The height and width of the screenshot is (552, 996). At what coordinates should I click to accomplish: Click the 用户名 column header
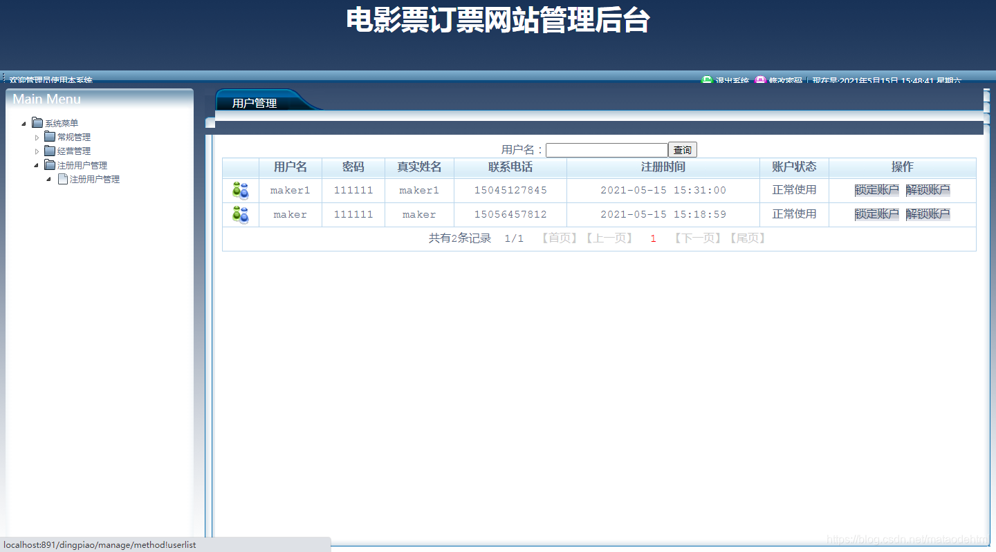tap(290, 167)
